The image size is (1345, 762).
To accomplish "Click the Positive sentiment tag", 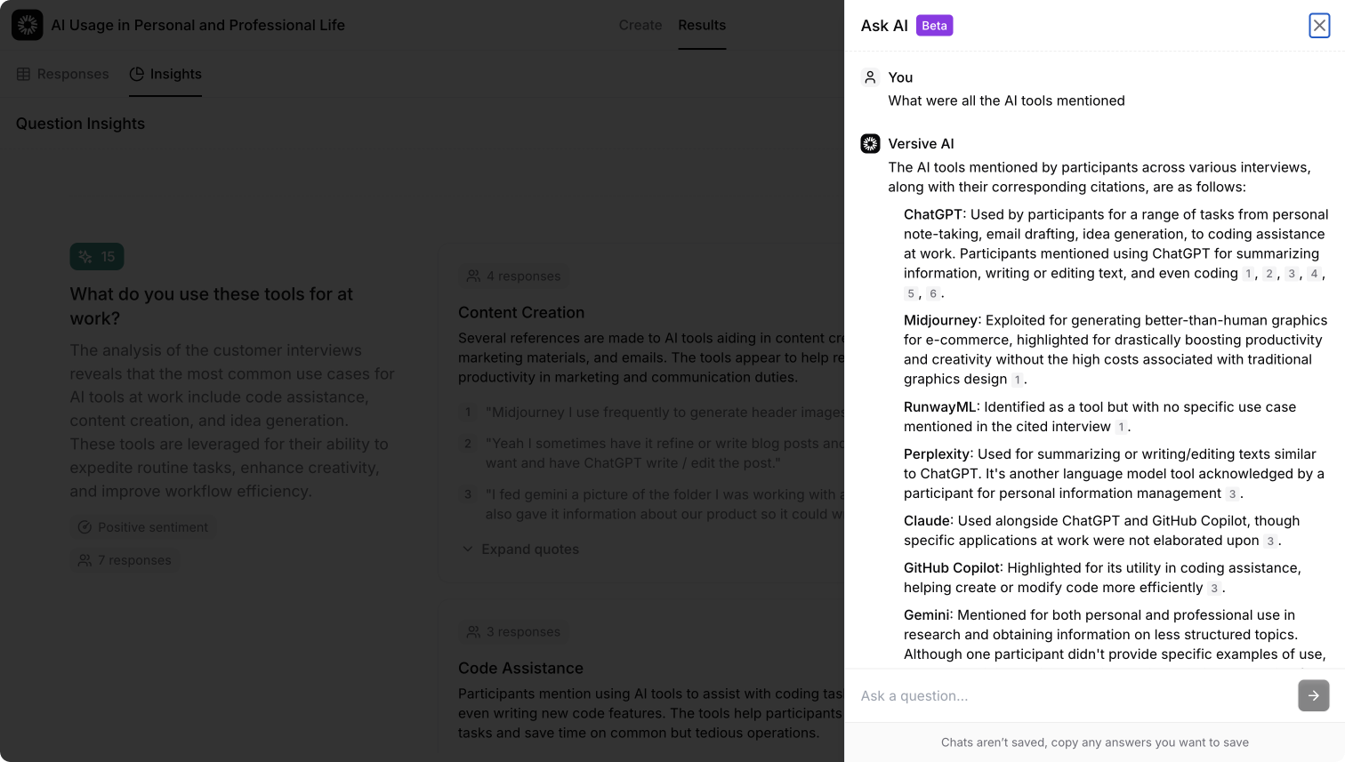I will 142,527.
